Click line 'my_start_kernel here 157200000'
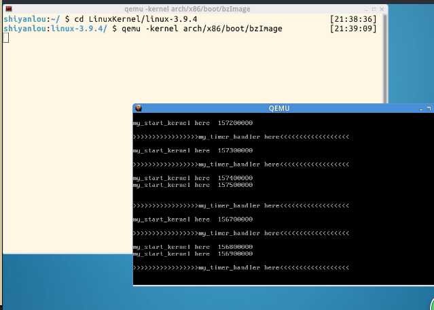The height and width of the screenshot is (310, 434). tap(193, 123)
